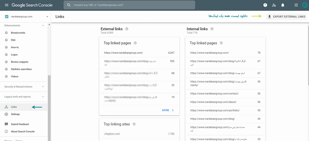Open the property selector dropdown arrow
This screenshot has width=309, height=141.
pos(47,17)
